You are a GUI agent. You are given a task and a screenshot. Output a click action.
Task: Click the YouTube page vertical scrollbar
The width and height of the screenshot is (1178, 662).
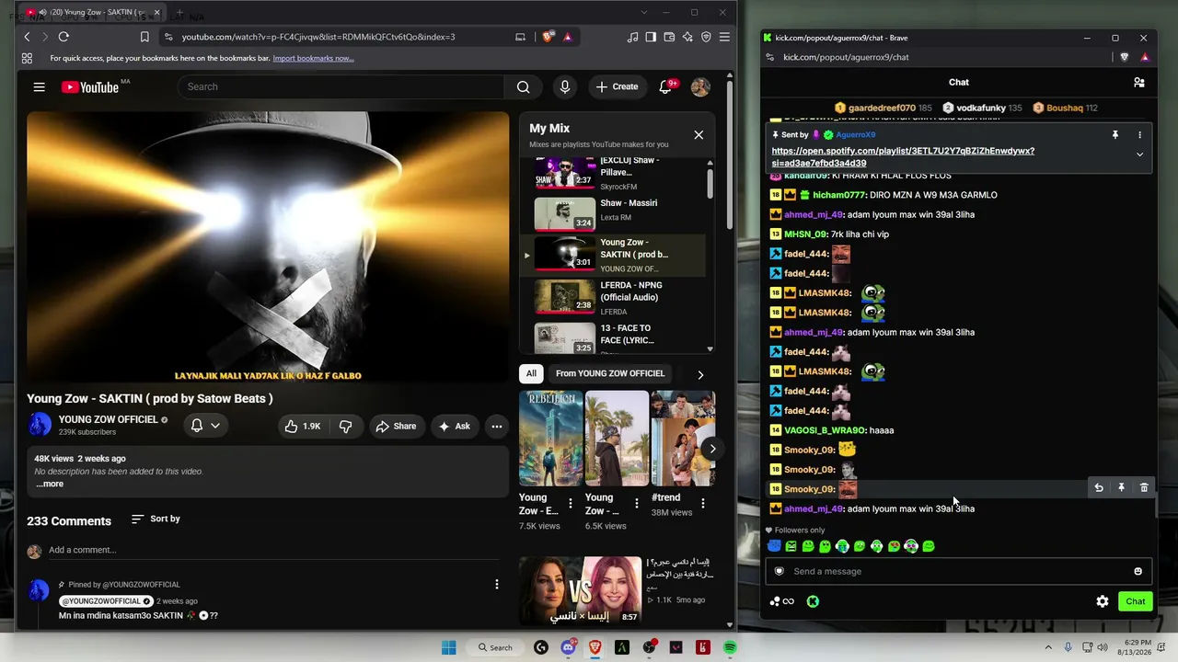coord(730,156)
